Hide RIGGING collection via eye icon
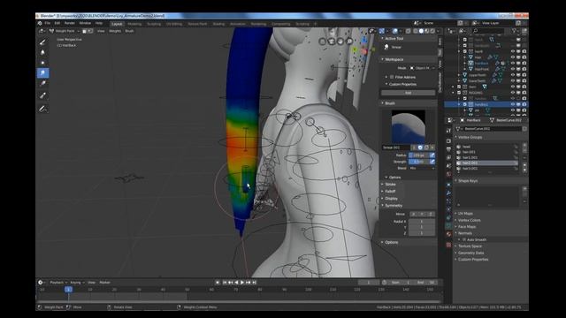This screenshot has height=318, width=566. click(x=513, y=93)
